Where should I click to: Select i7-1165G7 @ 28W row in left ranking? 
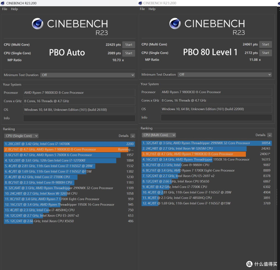coord(69,166)
